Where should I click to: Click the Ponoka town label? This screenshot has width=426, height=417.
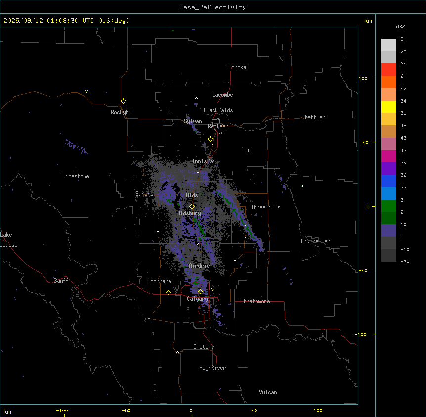coord(237,67)
